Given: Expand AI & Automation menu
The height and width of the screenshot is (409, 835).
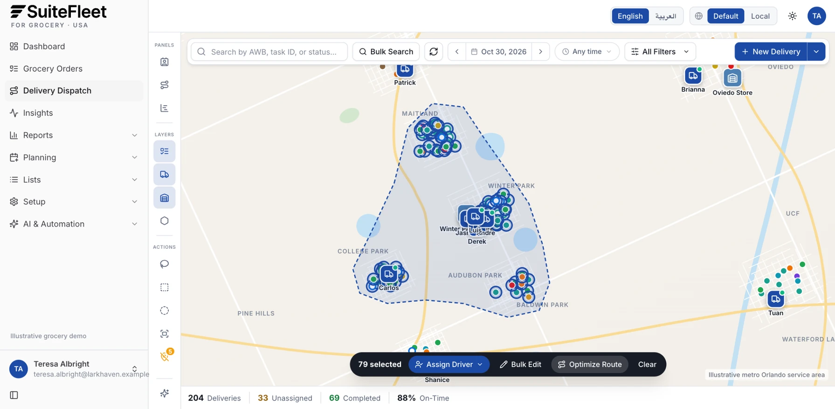Looking at the screenshot, I should (x=74, y=224).
